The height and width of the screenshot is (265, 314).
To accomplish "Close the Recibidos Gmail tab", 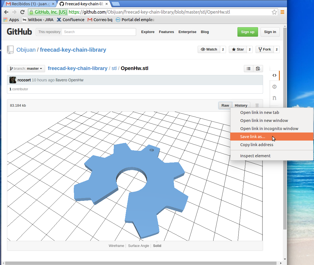I will click(53, 4).
